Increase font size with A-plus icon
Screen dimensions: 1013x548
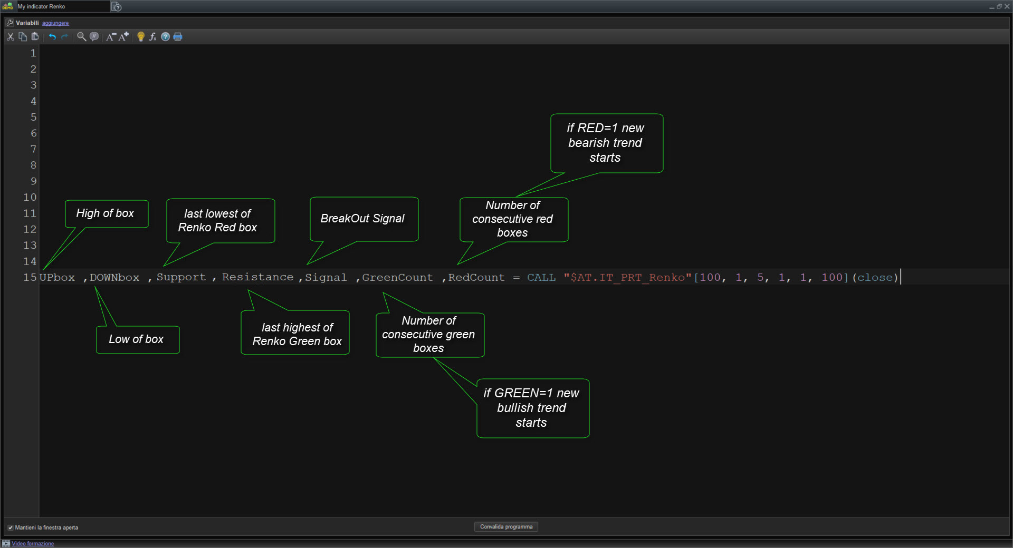point(123,36)
